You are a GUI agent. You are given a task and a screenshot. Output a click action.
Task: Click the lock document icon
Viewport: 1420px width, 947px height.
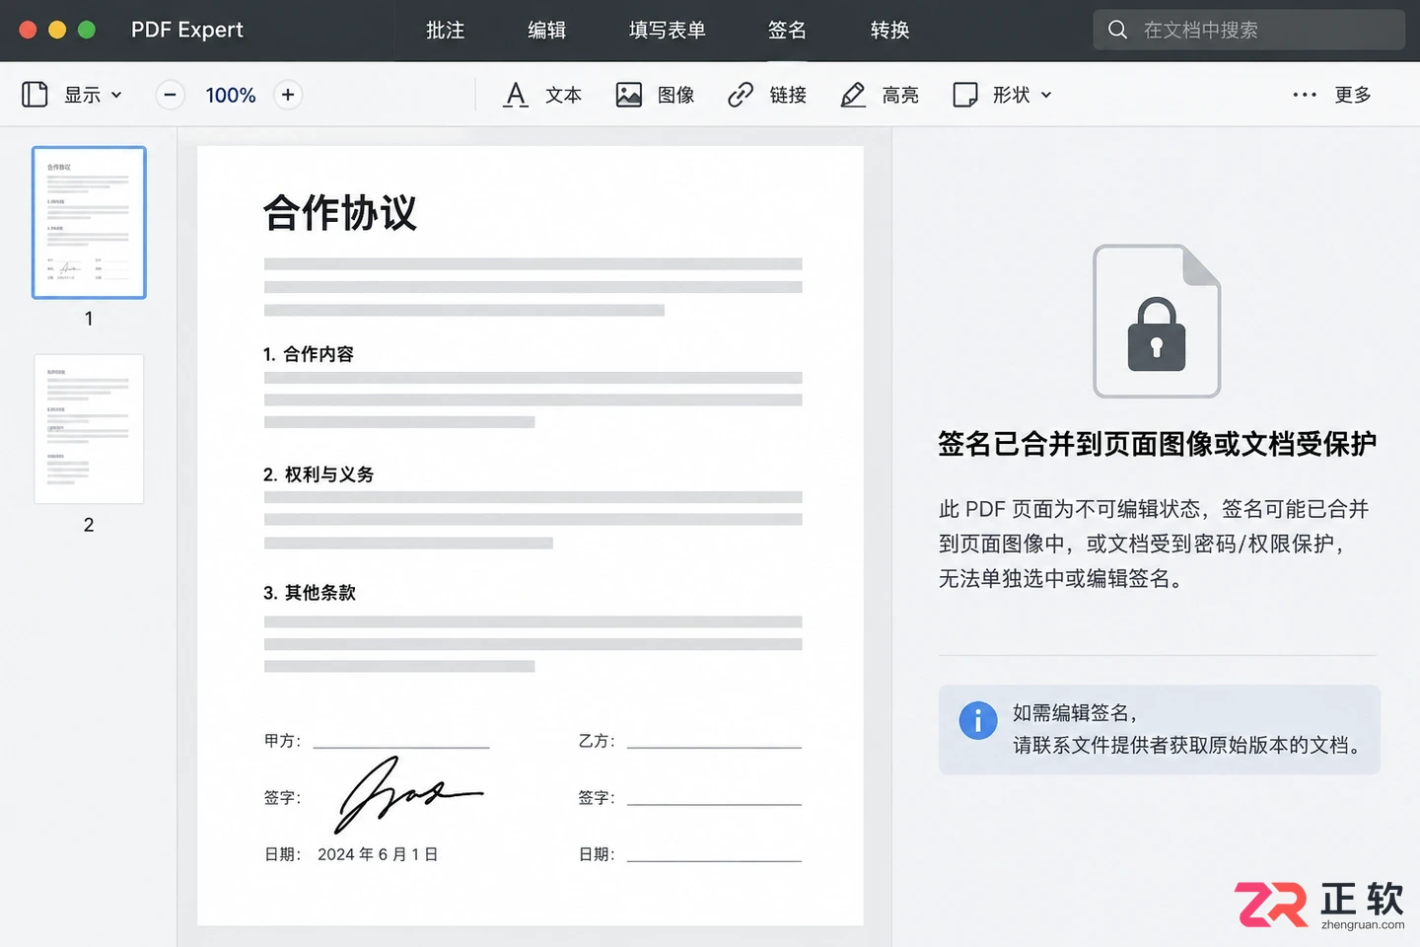coord(1157,322)
